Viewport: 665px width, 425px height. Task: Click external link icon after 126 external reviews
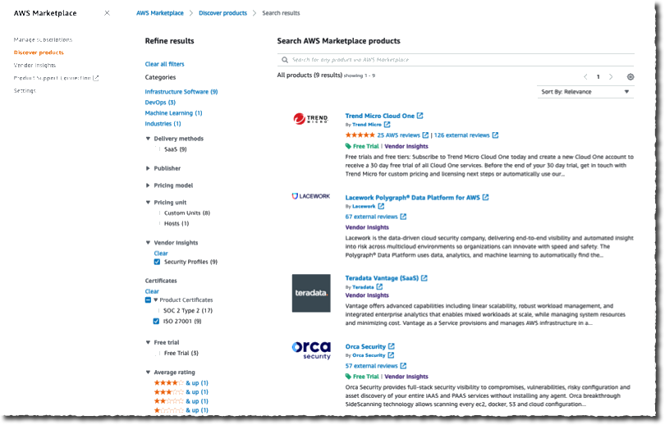click(x=495, y=135)
